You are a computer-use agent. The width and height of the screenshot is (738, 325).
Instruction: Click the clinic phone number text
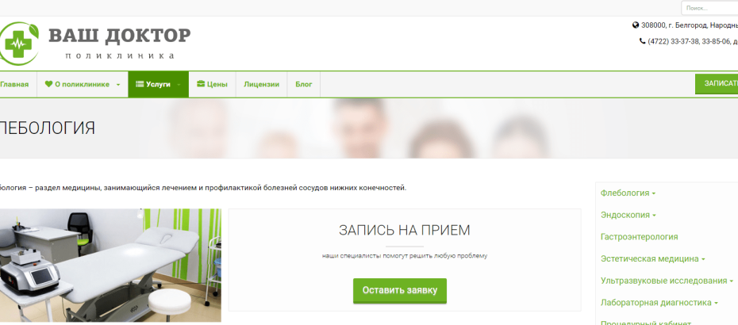click(693, 41)
